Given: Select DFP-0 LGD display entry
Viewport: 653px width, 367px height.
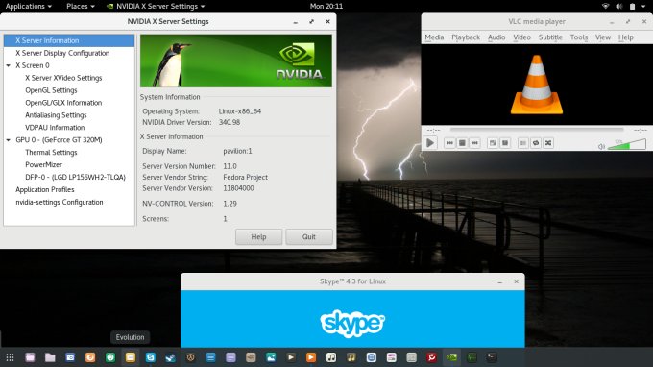Looking at the screenshot, I should pyautogui.click(x=75, y=177).
